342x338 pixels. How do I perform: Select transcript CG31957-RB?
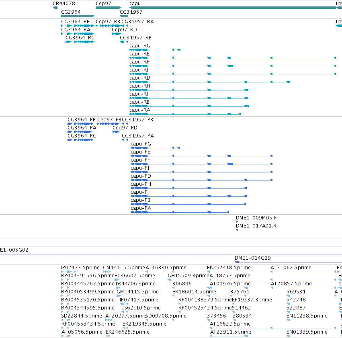coord(124,42)
